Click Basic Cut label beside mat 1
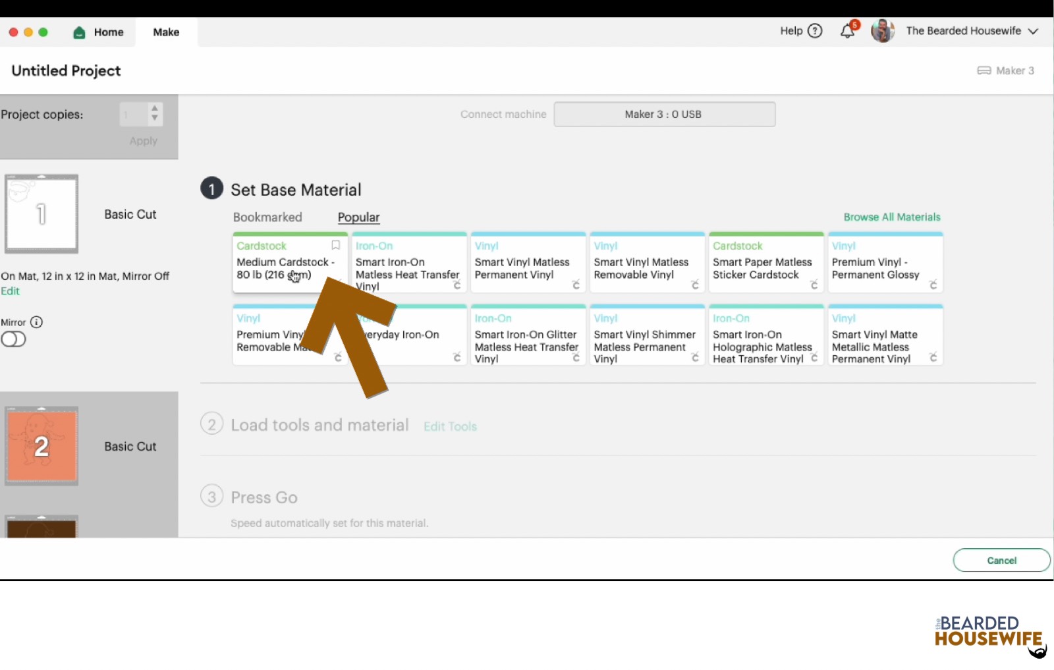This screenshot has width=1054, height=670. (x=130, y=215)
